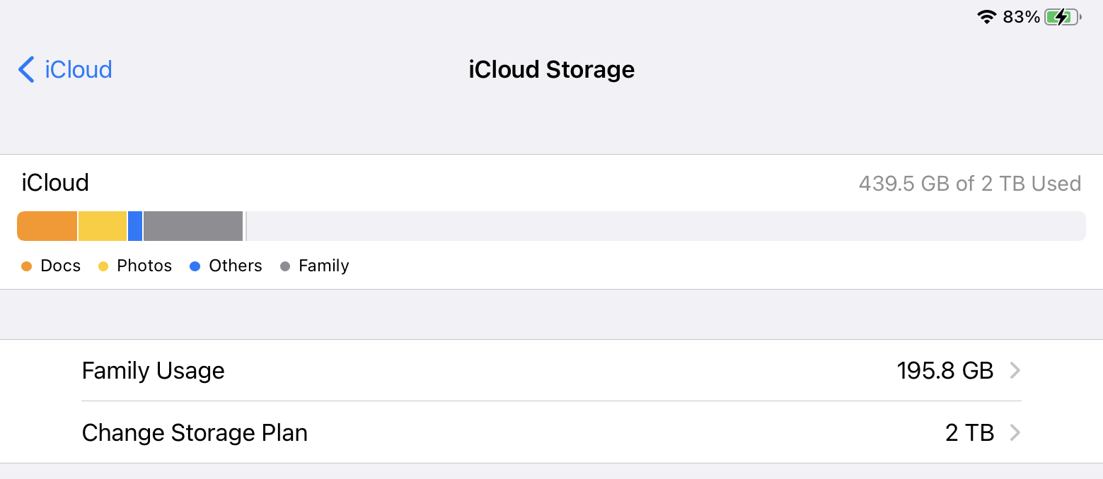Tap the yellow Photos legend dot
The width and height of the screenshot is (1103, 479).
103,266
